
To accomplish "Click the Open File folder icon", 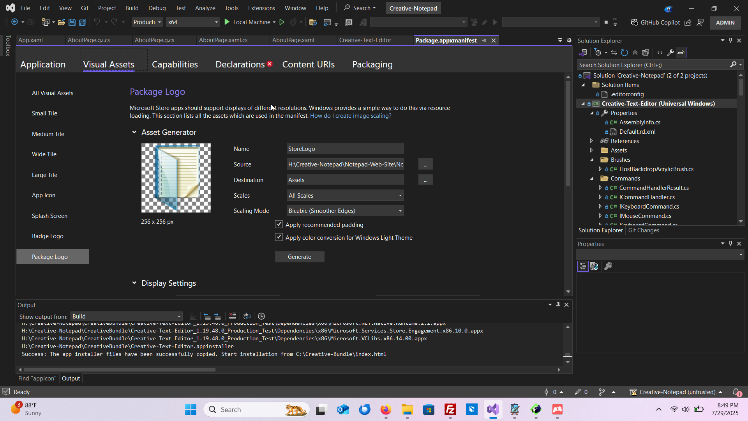I will pyautogui.click(x=61, y=22).
